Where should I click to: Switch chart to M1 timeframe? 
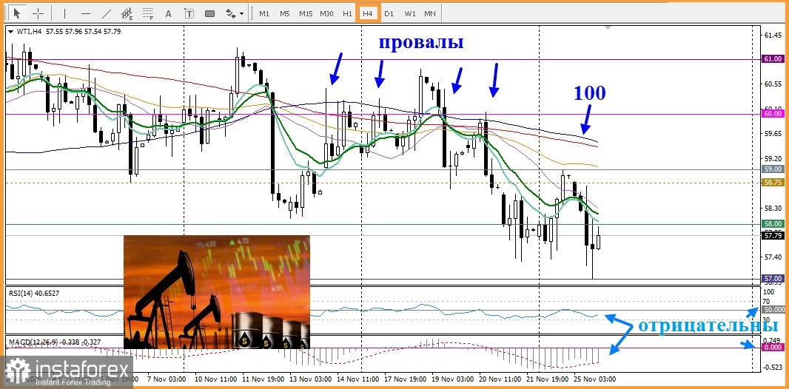[264, 13]
